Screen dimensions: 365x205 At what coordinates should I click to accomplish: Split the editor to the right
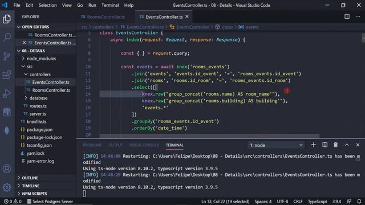pos(347,17)
